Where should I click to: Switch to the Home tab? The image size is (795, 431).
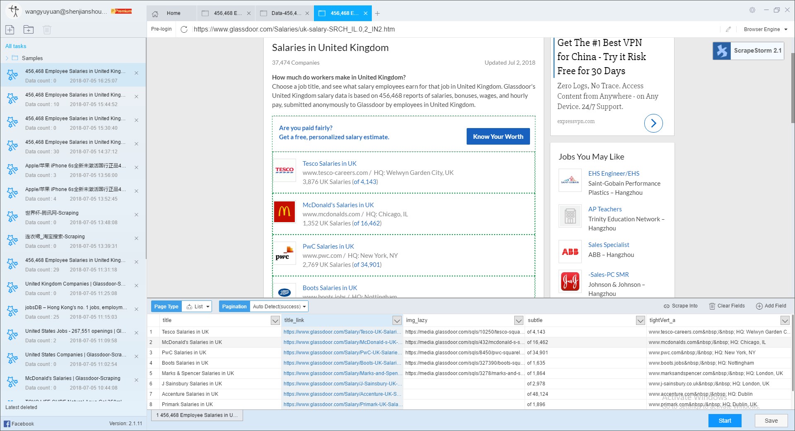point(171,13)
